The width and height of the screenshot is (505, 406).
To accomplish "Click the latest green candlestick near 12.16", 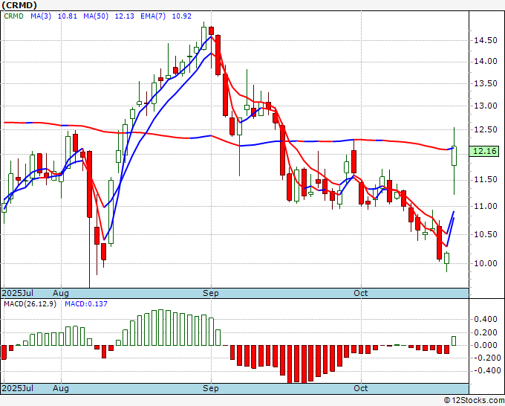I will tap(454, 156).
